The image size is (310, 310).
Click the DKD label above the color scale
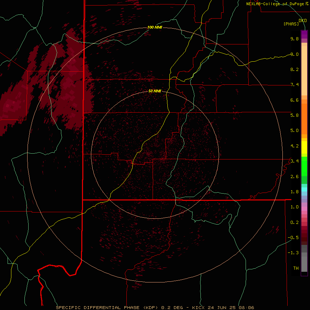click(x=302, y=21)
